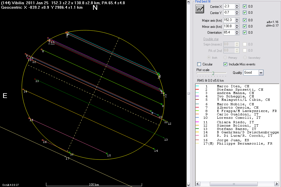
Task: Toggle the Center X fit checkbox
Action: 245,6
